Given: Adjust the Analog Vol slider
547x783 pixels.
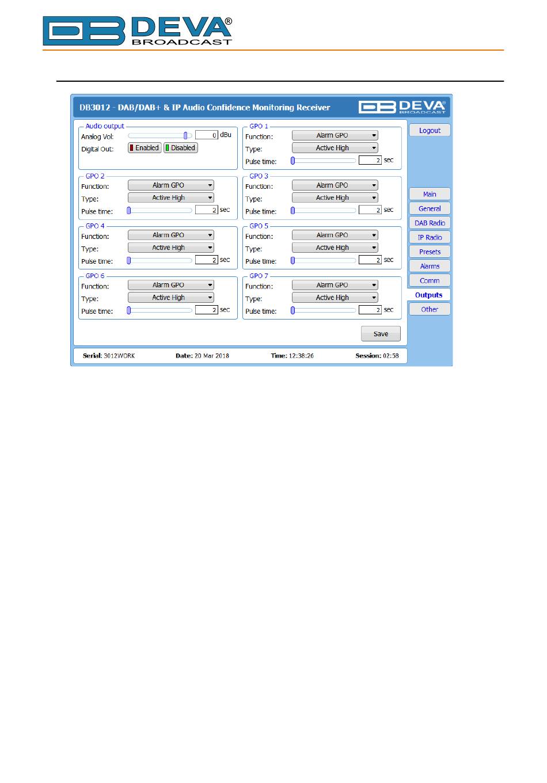Looking at the screenshot, I should (x=160, y=136).
